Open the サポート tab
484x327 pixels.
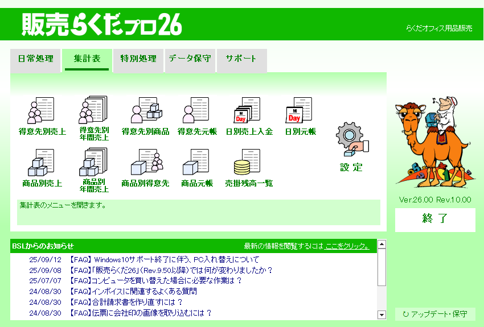point(241,59)
